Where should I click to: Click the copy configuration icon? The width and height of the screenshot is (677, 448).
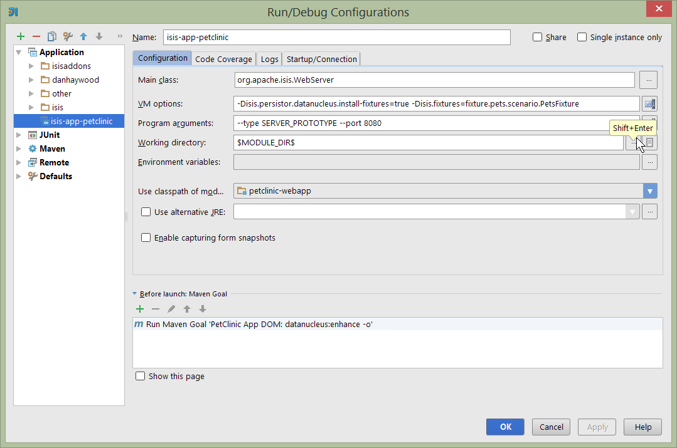(x=52, y=37)
